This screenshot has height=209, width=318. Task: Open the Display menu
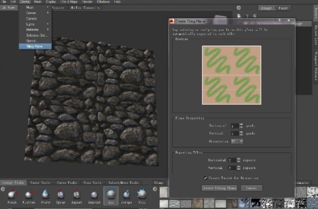51,2
